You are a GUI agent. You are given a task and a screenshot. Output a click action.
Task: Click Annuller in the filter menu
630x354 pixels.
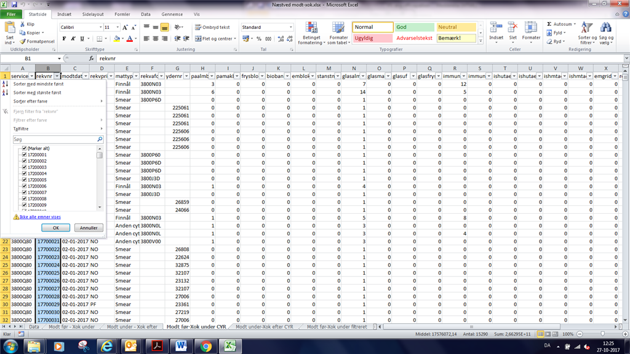[x=89, y=227]
